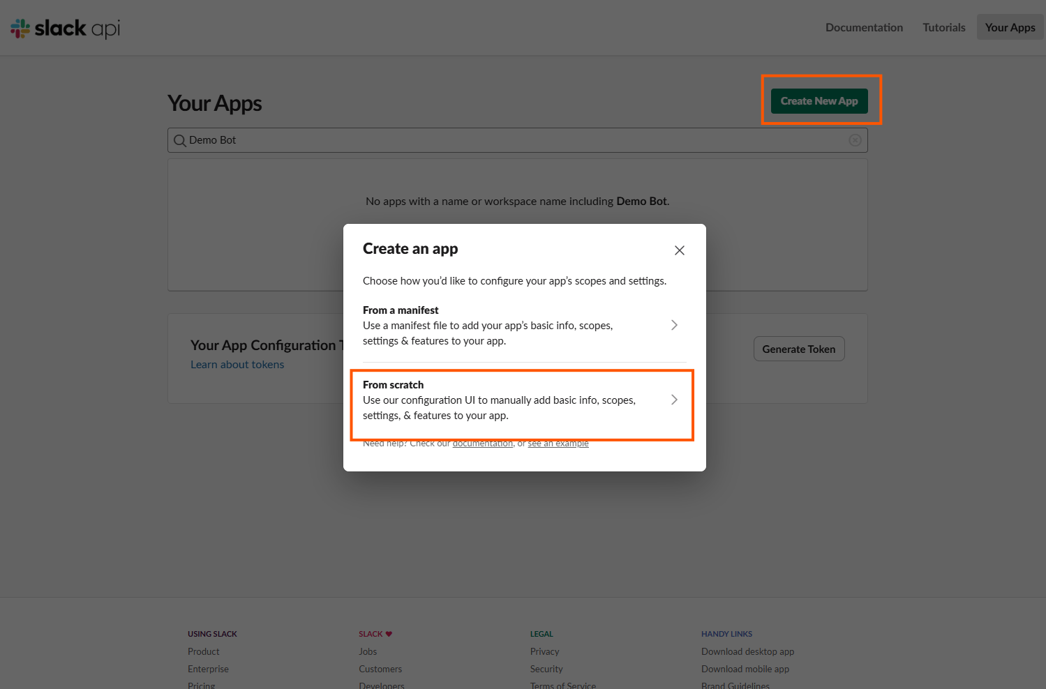Follow the see an example link

click(x=558, y=444)
